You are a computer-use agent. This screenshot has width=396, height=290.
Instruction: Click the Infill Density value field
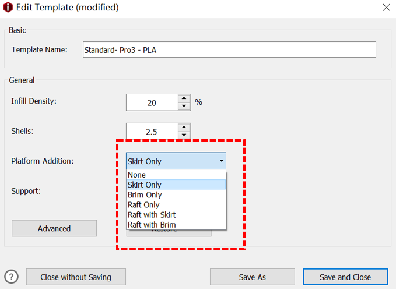coord(152,102)
